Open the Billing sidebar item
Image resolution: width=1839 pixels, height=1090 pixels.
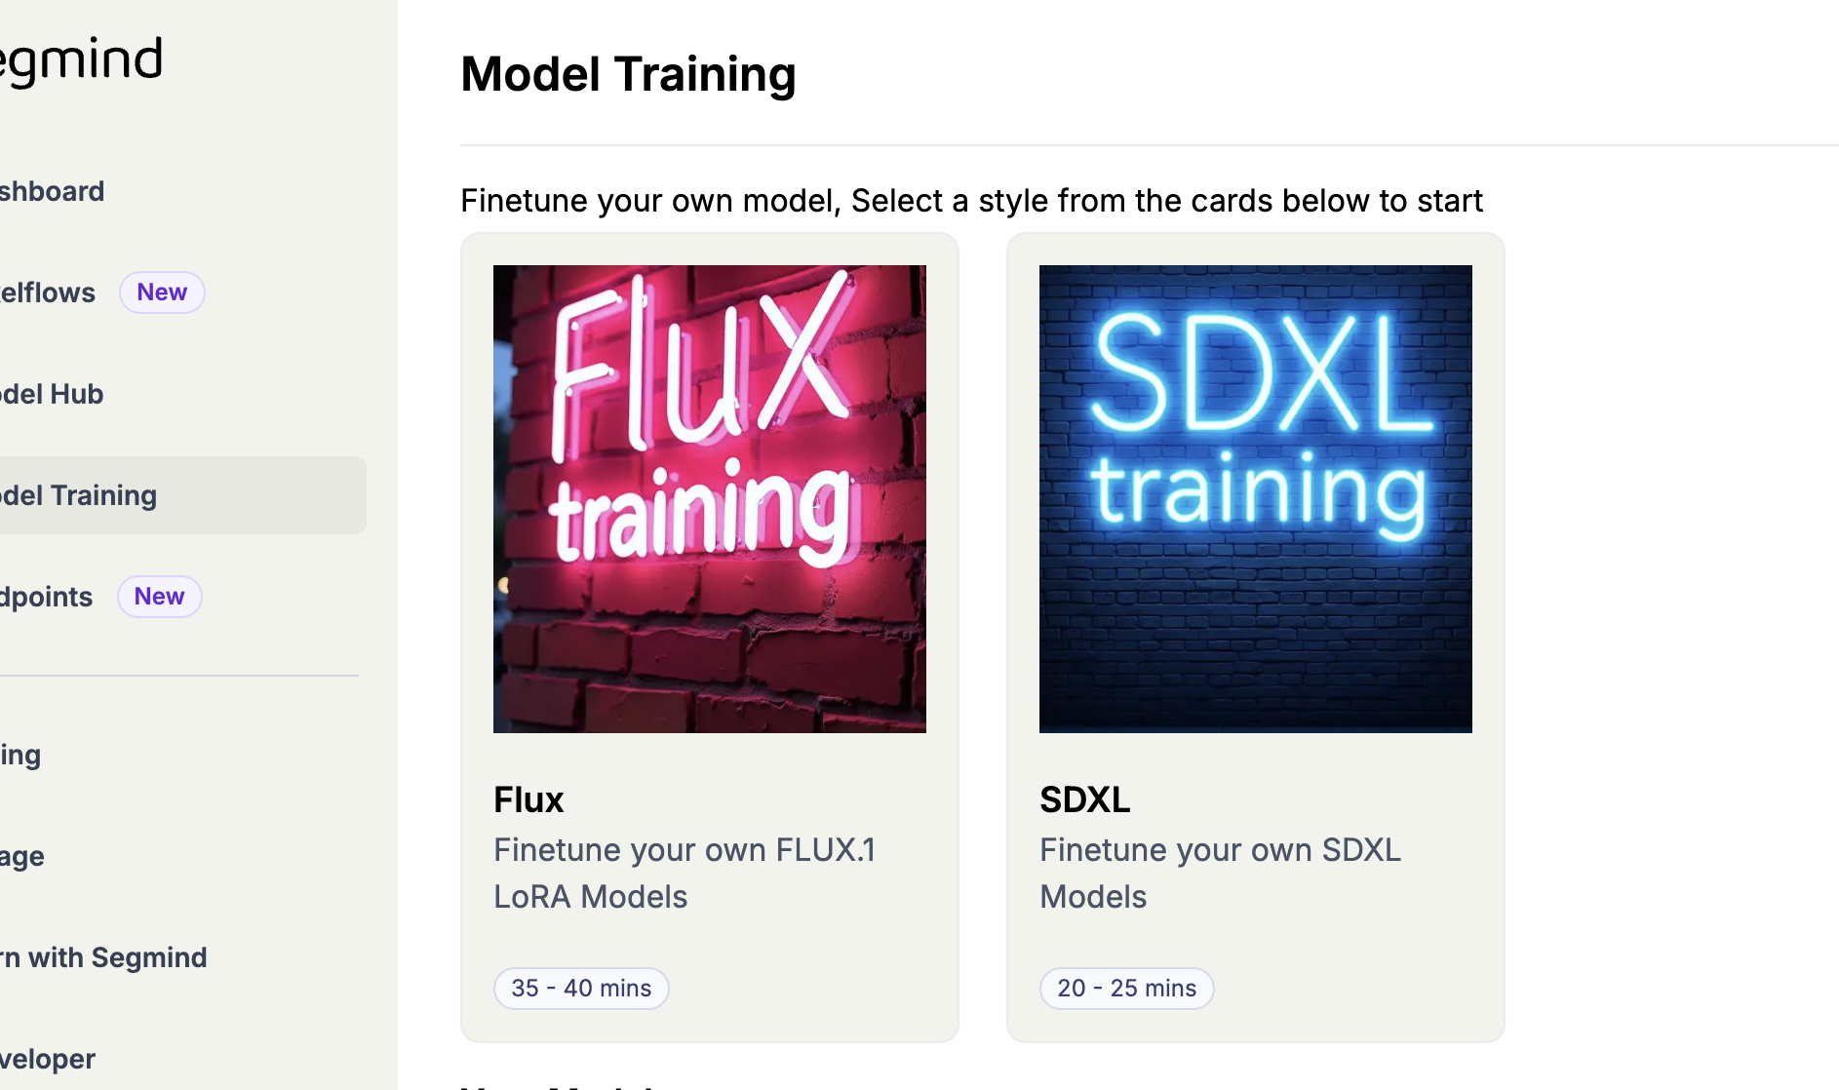(20, 755)
